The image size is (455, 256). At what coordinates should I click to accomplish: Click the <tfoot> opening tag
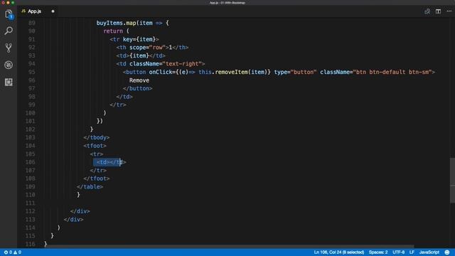coord(95,146)
